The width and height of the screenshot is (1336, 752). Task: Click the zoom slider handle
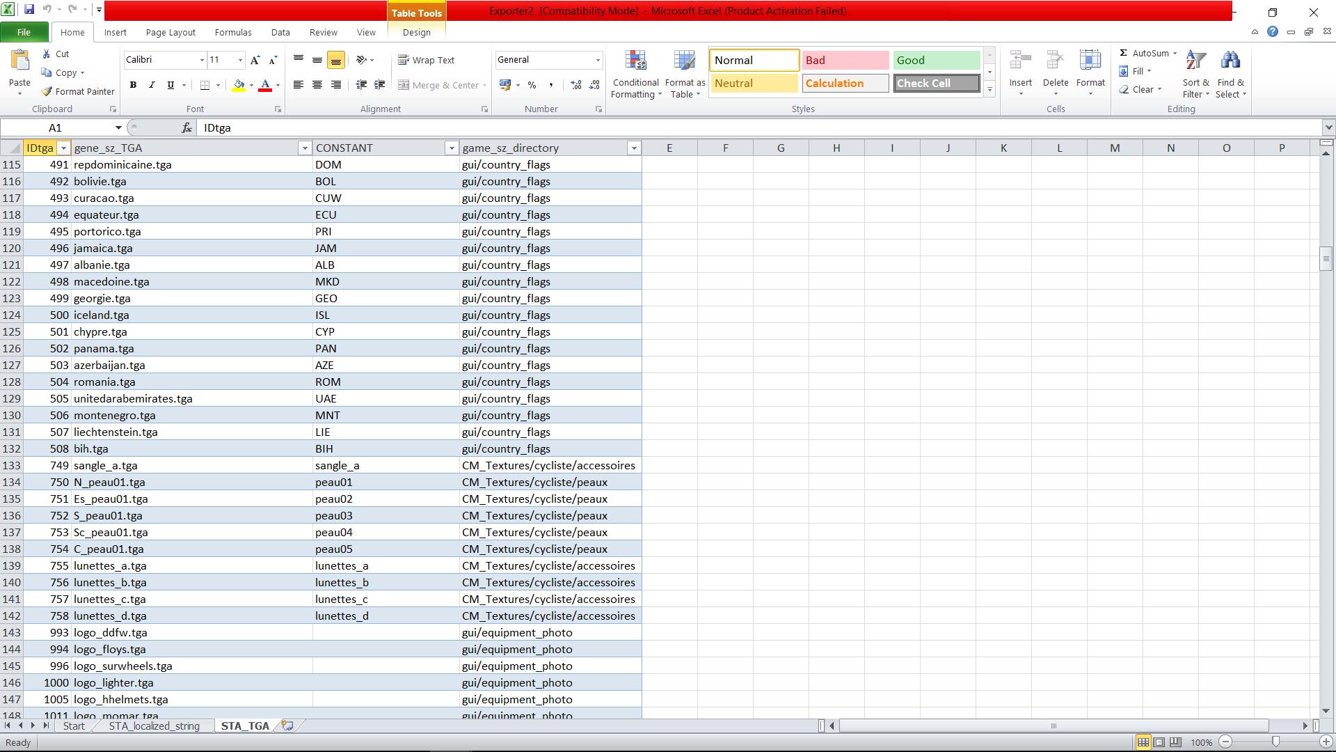click(1275, 742)
